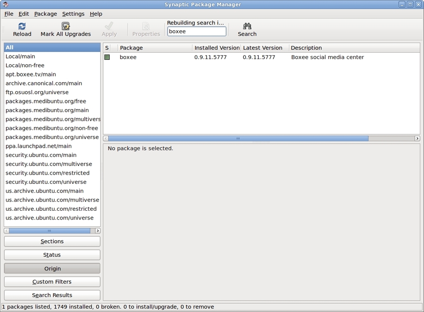The image size is (424, 312).
Task: Select the All origin entry
Action: (x=52, y=47)
